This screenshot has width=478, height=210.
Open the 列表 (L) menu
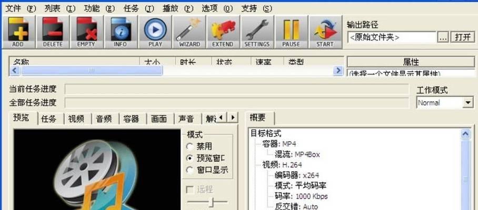tap(60, 8)
